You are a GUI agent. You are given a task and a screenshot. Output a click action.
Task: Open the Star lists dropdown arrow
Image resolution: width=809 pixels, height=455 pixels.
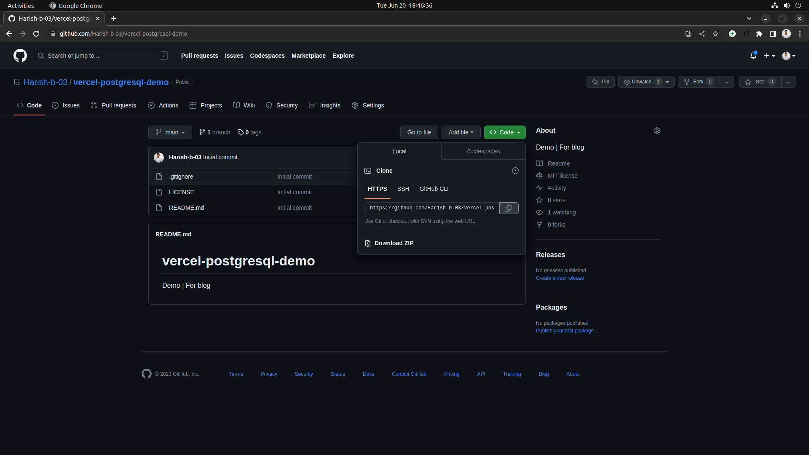click(788, 82)
